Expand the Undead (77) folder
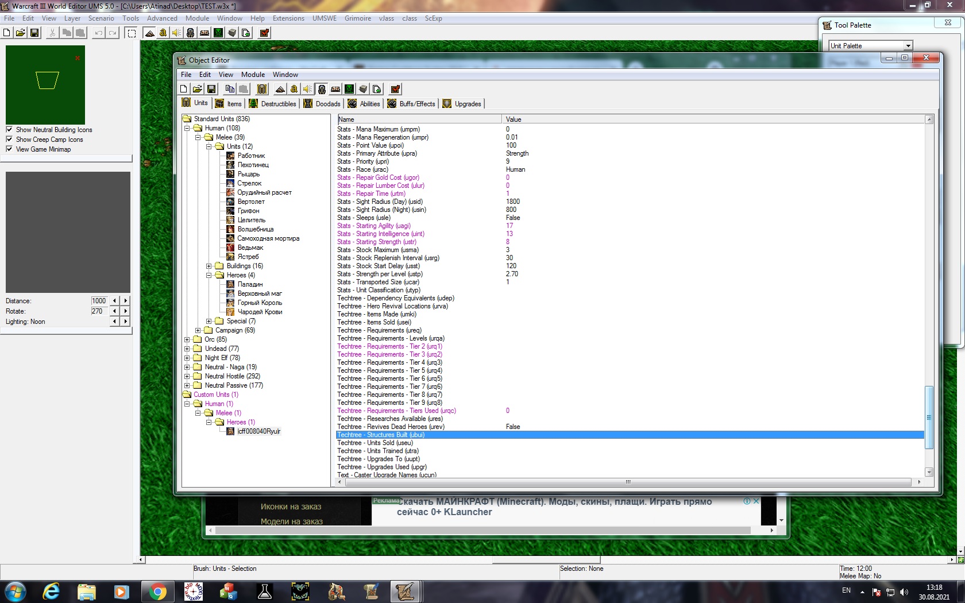 pos(187,349)
